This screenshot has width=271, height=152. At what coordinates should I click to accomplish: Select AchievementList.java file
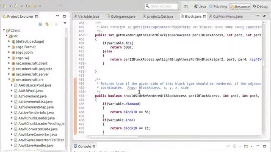(36, 102)
